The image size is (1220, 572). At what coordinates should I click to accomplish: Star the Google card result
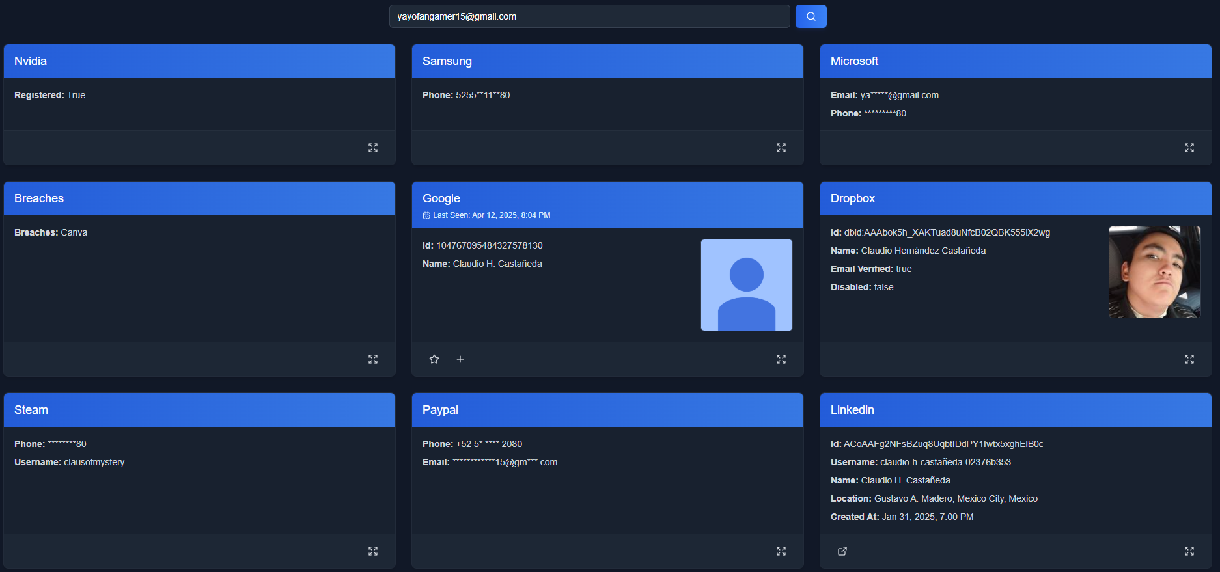(x=434, y=359)
